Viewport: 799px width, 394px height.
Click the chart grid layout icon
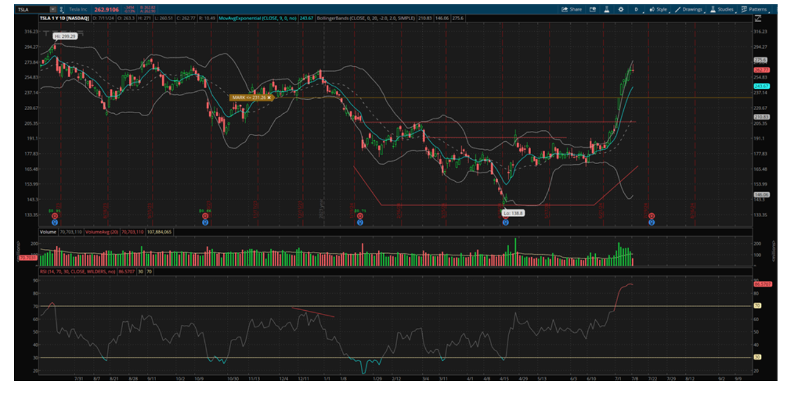point(592,10)
